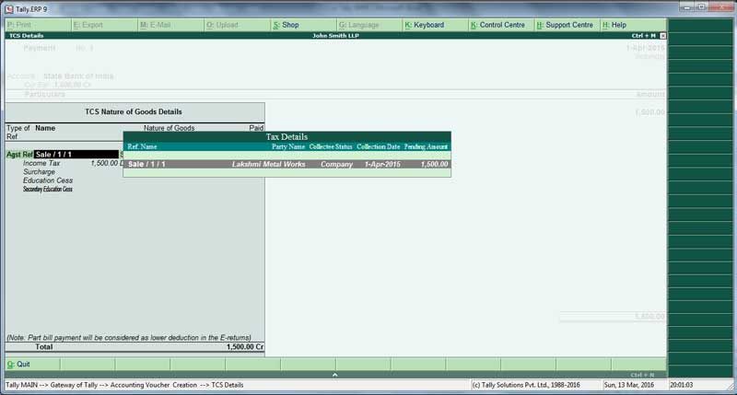Click the Surcharge line

click(x=39, y=172)
